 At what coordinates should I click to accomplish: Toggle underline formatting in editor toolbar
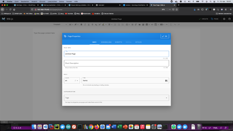pos(89,25)
